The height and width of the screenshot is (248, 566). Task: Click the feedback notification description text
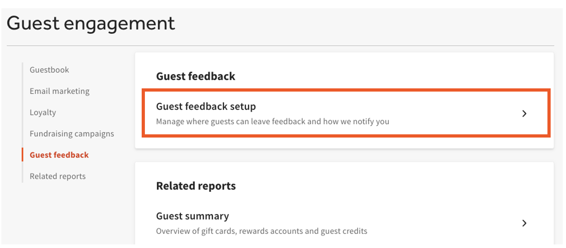pos(272,122)
